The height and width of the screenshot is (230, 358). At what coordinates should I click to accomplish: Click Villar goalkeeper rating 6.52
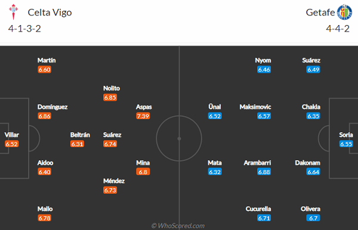pyautogui.click(x=12, y=144)
